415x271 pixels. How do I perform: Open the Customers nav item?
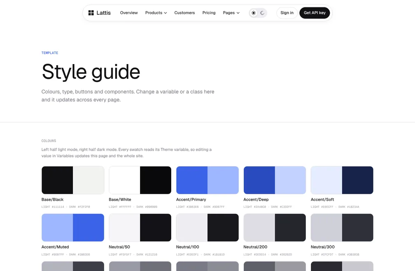point(184,13)
